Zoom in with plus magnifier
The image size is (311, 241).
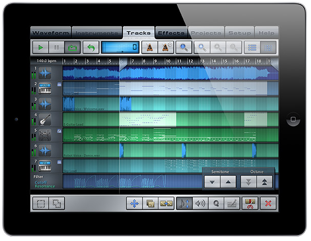pyautogui.click(x=202, y=47)
